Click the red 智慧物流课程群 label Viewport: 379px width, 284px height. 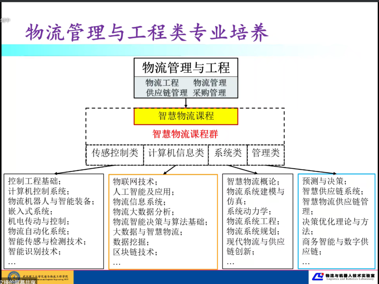[x=185, y=134]
